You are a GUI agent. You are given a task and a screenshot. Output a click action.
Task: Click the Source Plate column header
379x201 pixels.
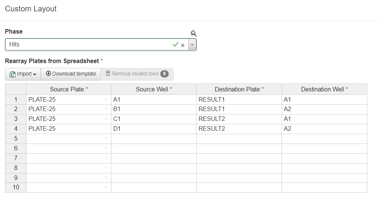(69, 90)
